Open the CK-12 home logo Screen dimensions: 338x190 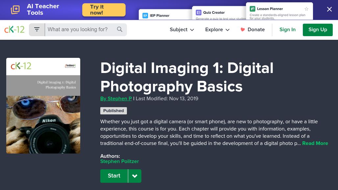point(14,29)
